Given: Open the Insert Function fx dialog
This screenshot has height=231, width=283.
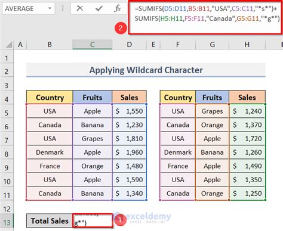Looking at the screenshot, I should (x=118, y=8).
